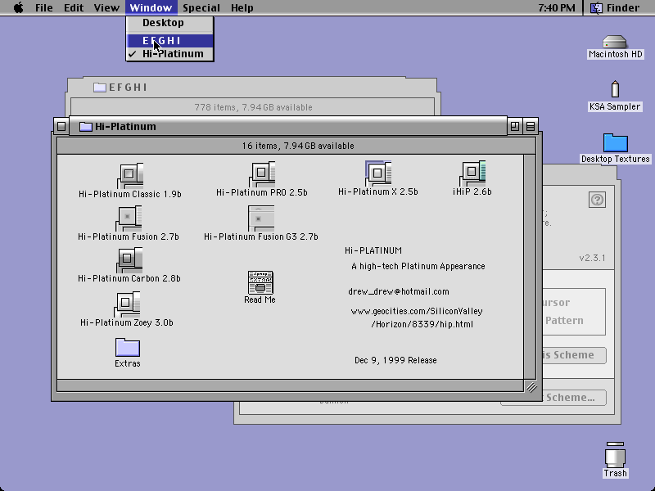Viewport: 655px width, 491px height.
Task: Click 'A high-tech Platinum Appearance' text
Action: [x=418, y=266]
